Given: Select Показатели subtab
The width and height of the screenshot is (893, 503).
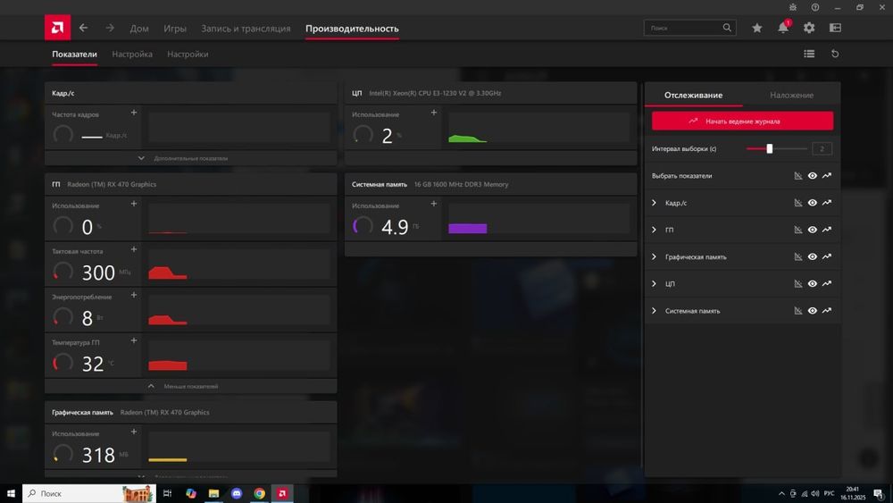Looking at the screenshot, I should [x=75, y=54].
